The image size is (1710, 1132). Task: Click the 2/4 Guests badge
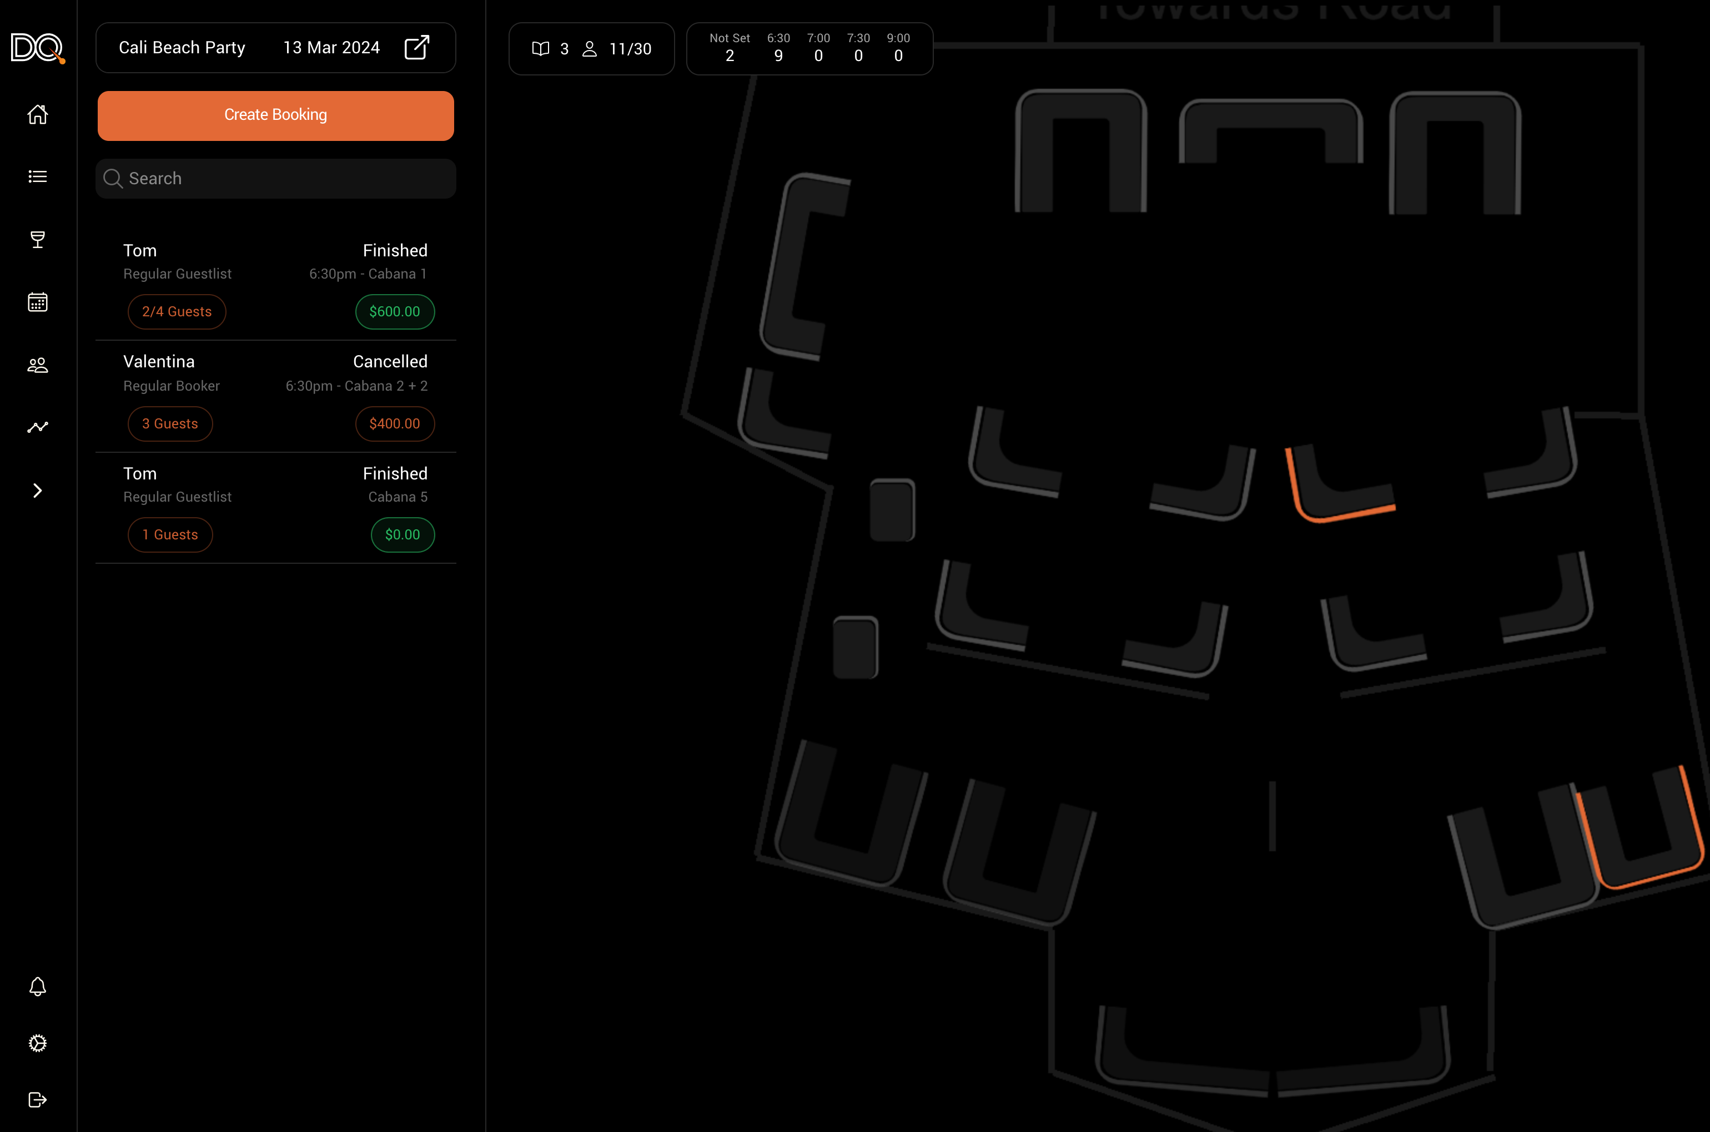coord(177,312)
